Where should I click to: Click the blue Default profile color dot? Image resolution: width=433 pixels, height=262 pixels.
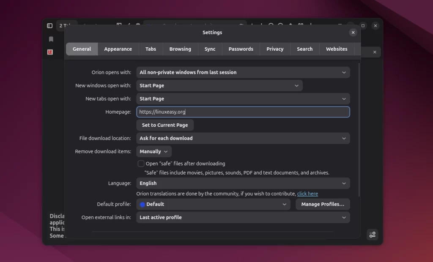click(143, 205)
